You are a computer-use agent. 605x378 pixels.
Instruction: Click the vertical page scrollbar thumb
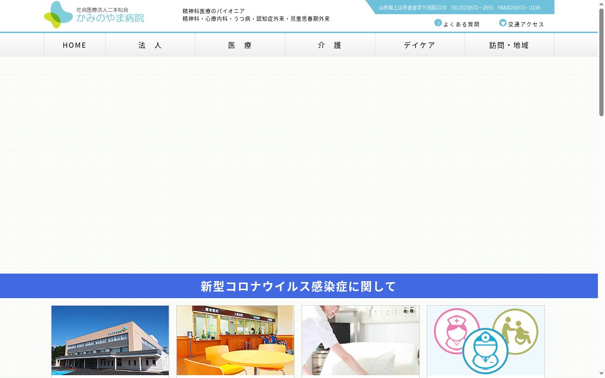(601, 61)
